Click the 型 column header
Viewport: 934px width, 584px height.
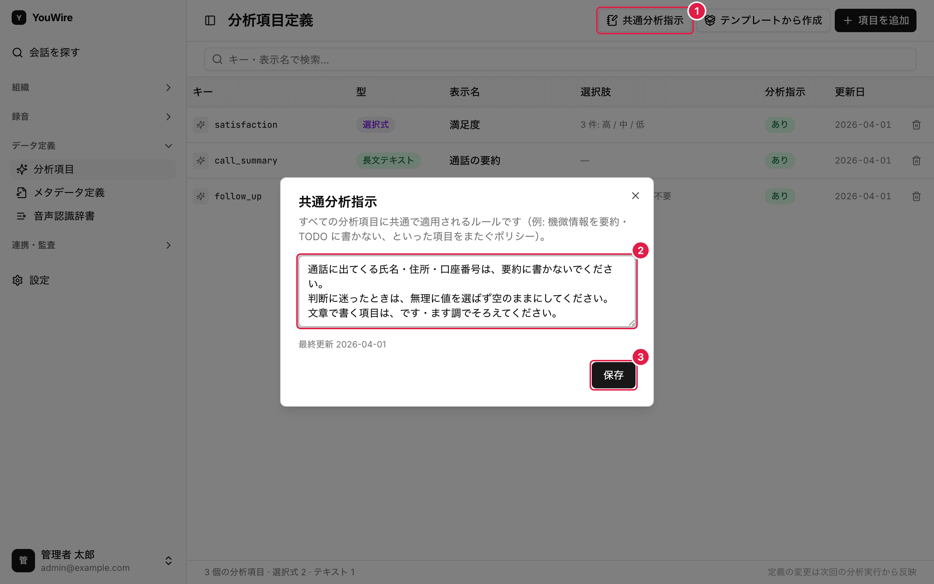click(361, 92)
